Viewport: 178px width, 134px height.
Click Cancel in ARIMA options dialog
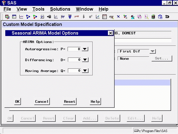tap(42, 102)
